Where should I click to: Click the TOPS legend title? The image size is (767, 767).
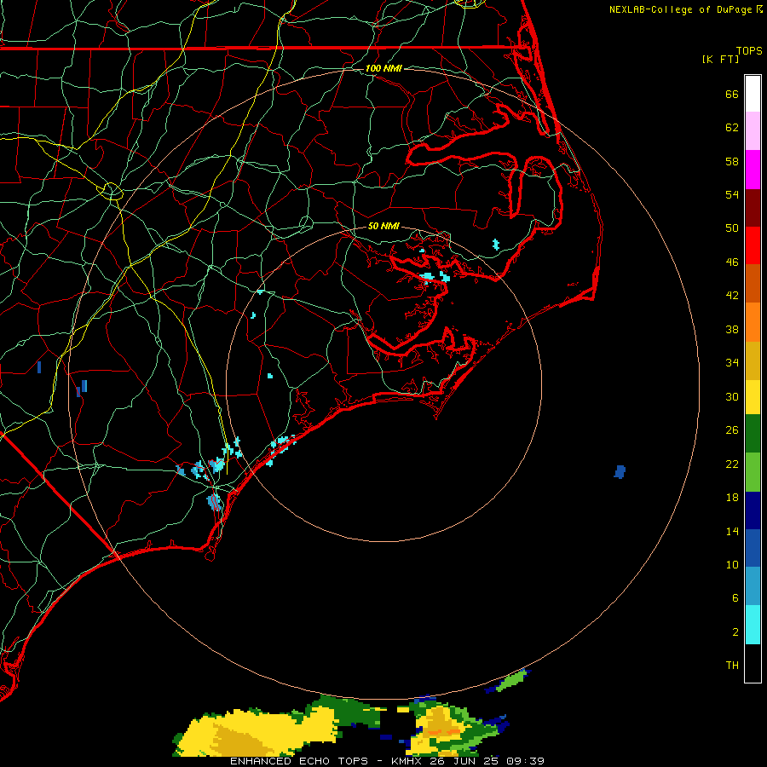(749, 50)
